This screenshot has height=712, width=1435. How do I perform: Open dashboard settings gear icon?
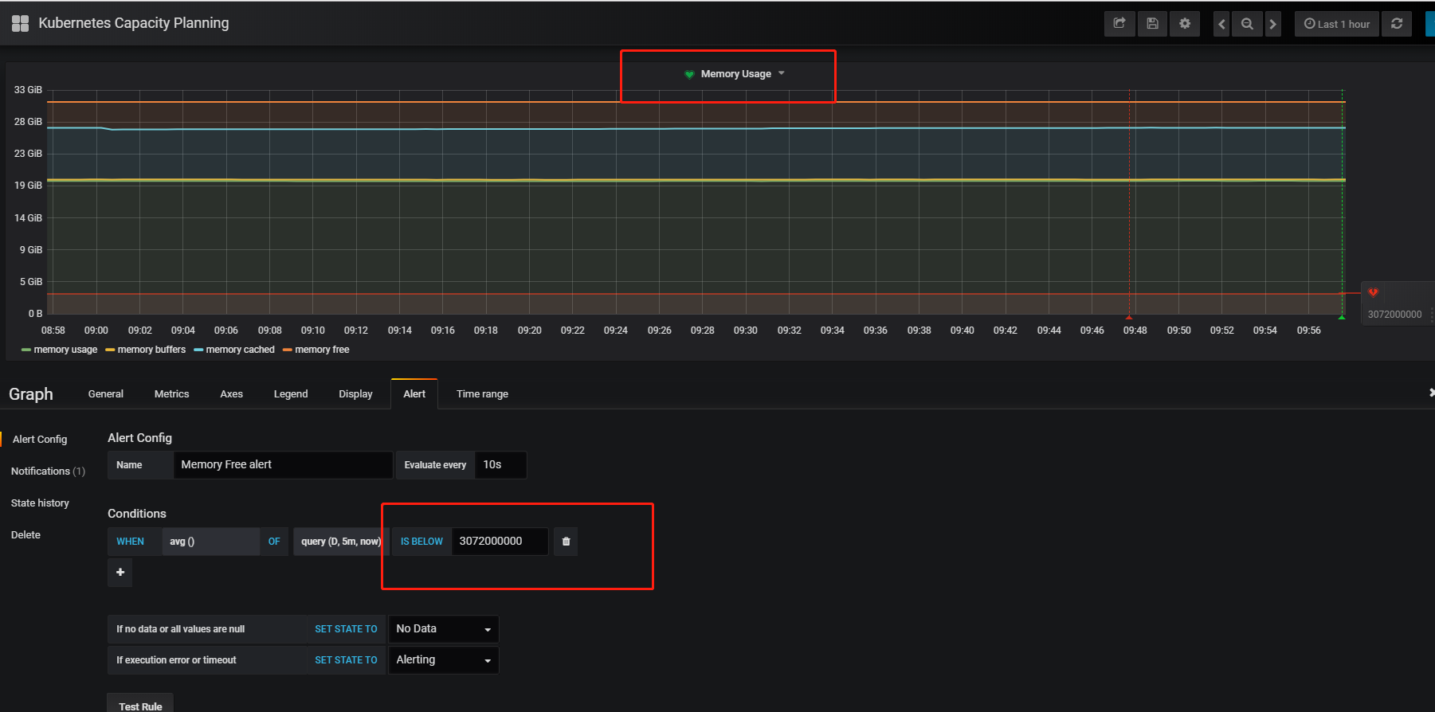[1185, 24]
